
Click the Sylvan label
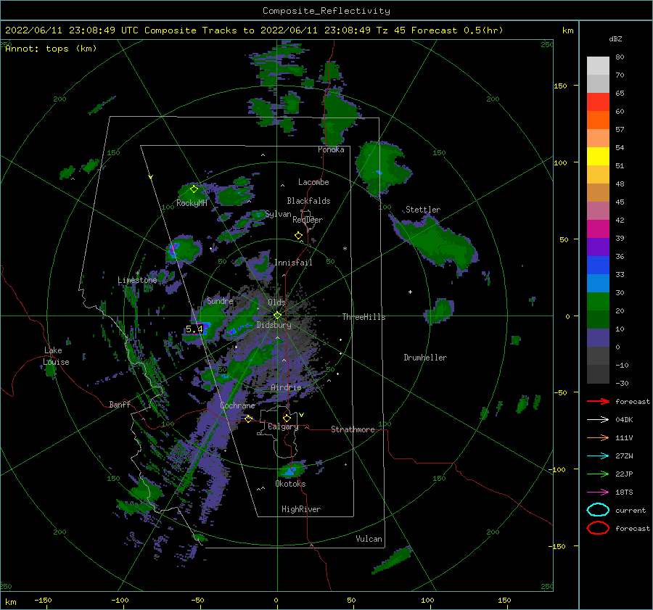(x=278, y=214)
